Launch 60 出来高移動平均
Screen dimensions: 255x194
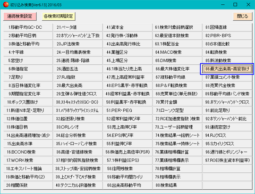click(x=127, y=185)
